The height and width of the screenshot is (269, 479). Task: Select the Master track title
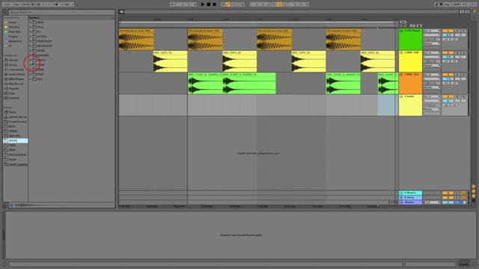pos(411,202)
